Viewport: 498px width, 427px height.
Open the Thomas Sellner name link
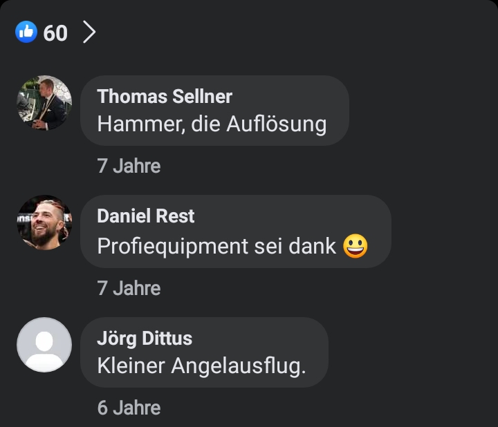(165, 96)
